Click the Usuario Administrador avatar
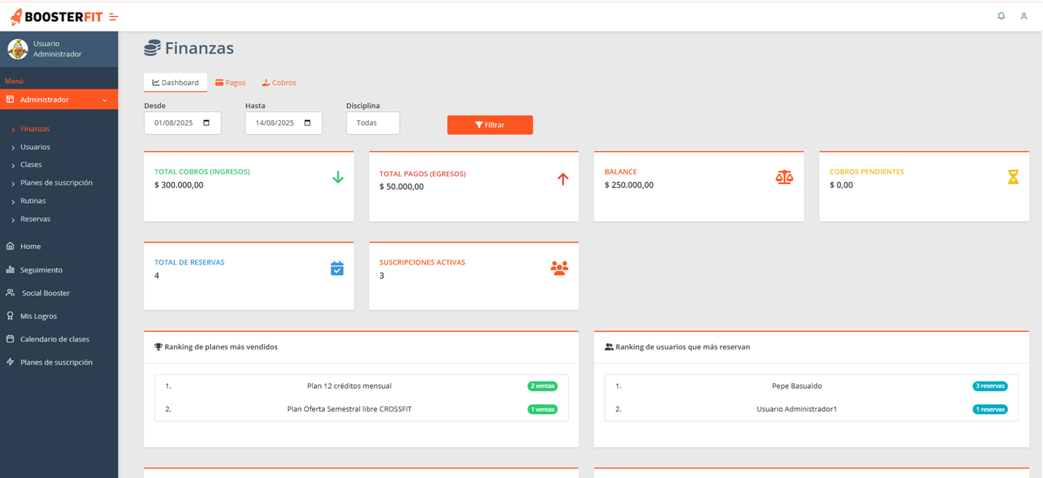The width and height of the screenshot is (1043, 478). click(x=18, y=49)
